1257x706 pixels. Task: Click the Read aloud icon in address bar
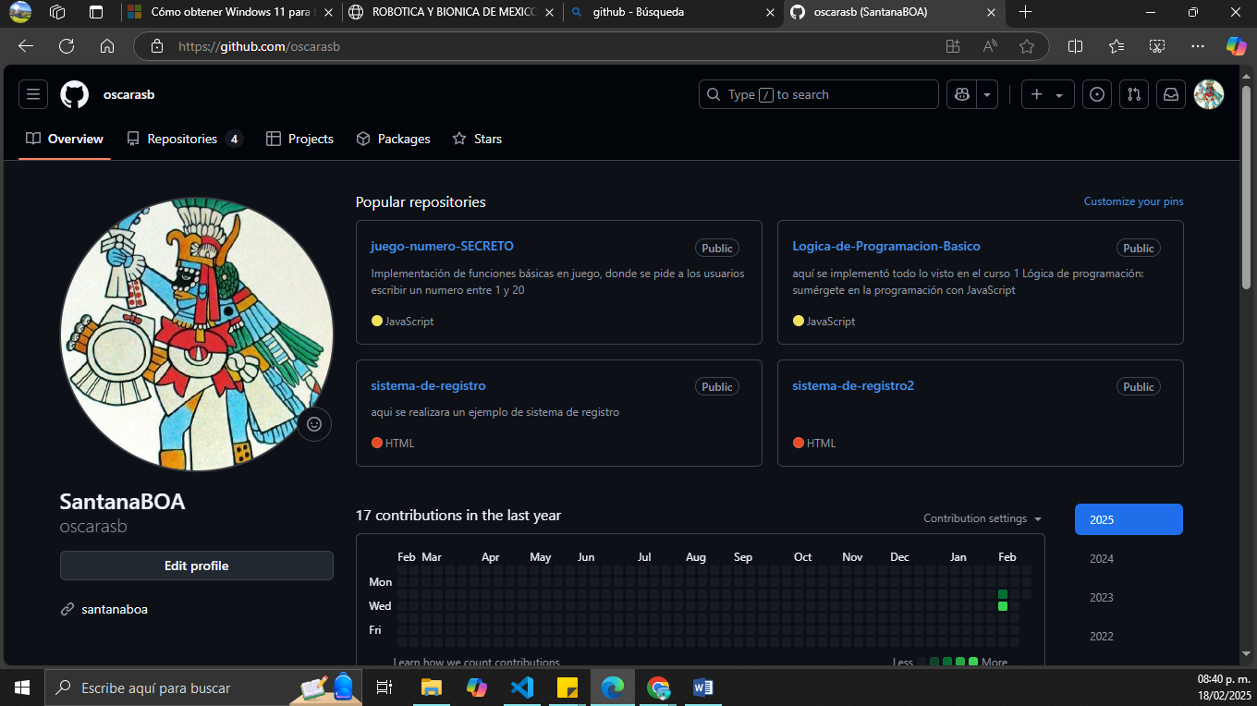990,45
